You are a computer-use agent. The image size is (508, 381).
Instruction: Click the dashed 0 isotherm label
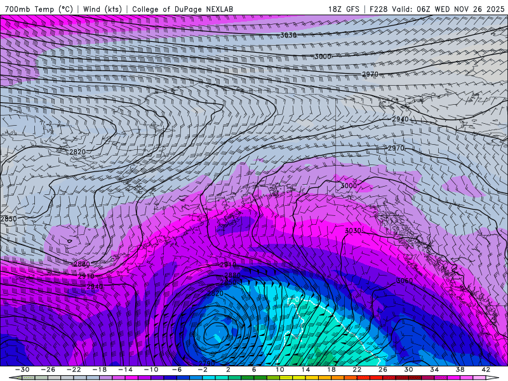[x=297, y=298]
